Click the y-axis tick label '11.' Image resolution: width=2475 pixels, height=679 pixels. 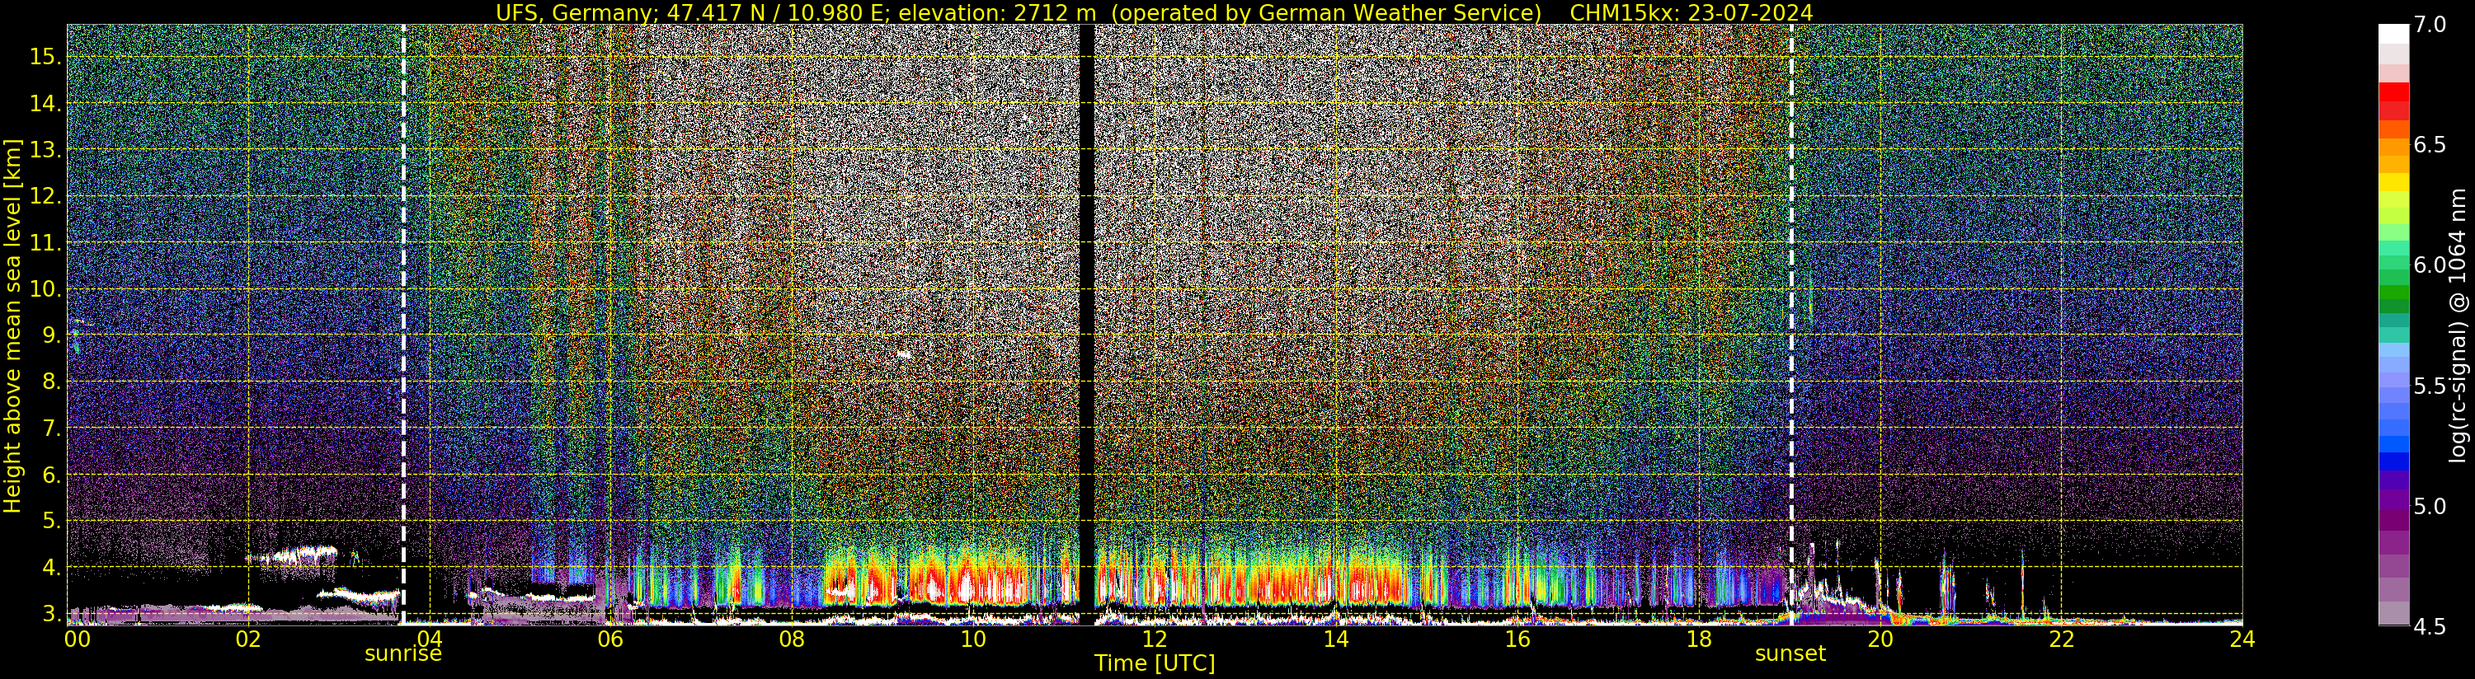(45, 243)
